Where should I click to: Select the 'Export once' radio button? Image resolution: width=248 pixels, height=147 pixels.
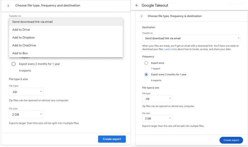pyautogui.click(x=146, y=63)
